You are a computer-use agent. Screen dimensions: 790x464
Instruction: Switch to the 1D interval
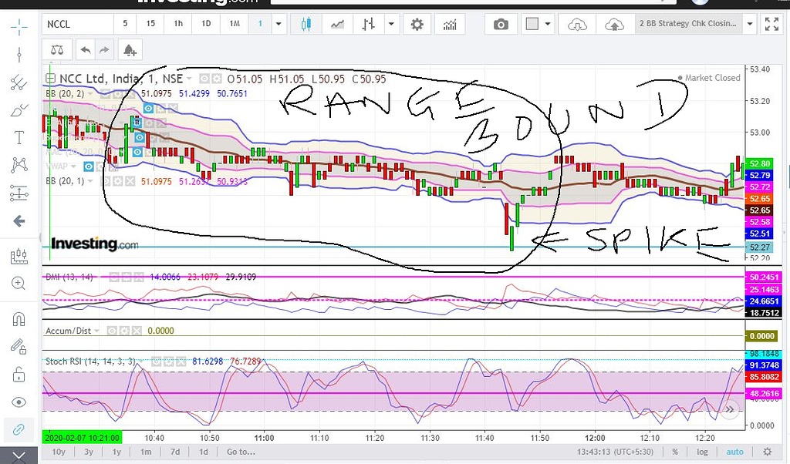[x=206, y=24]
